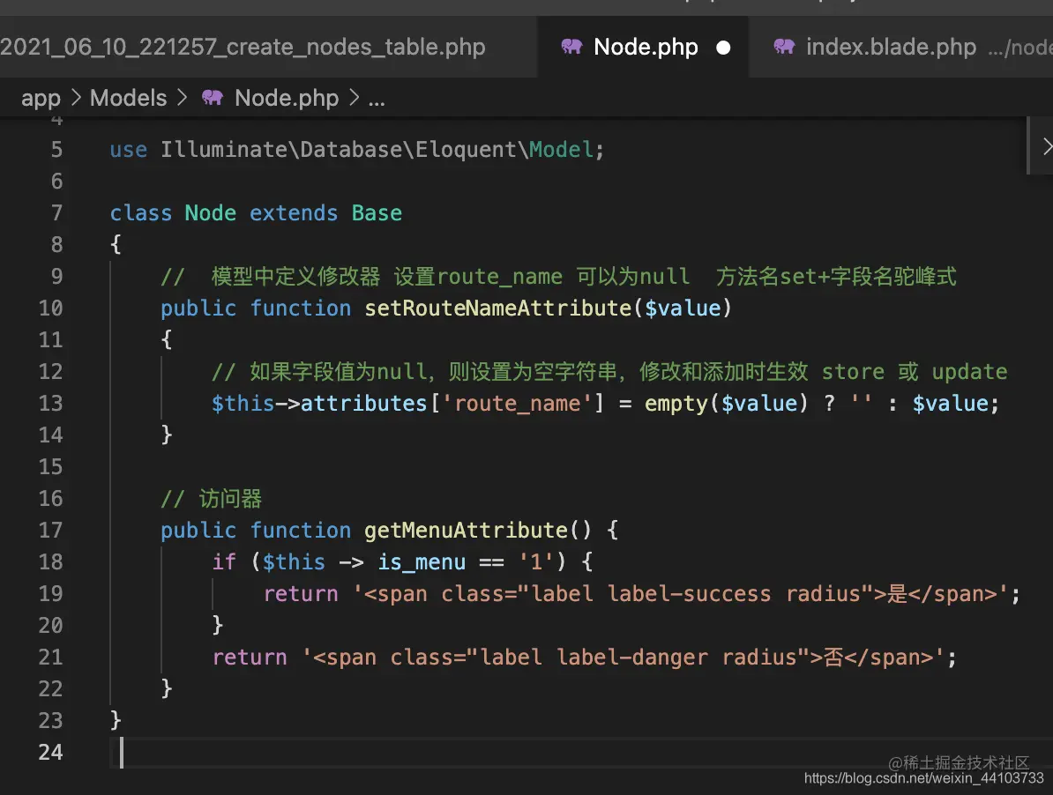Click the 'label-danger' text on line 21

click(632, 658)
